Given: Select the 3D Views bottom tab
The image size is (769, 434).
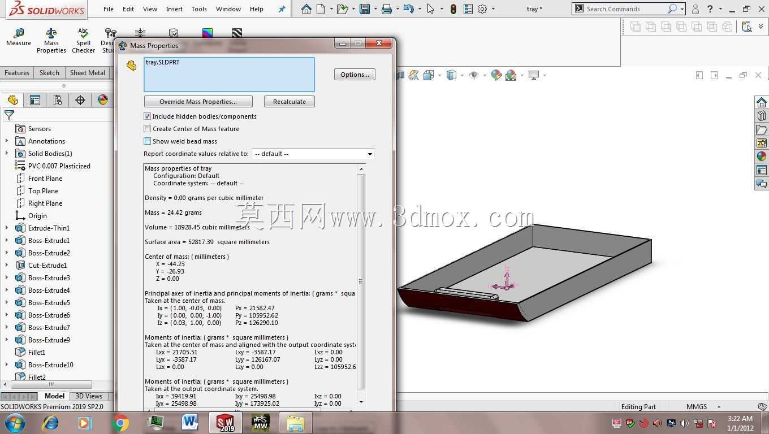Looking at the screenshot, I should 89,396.
